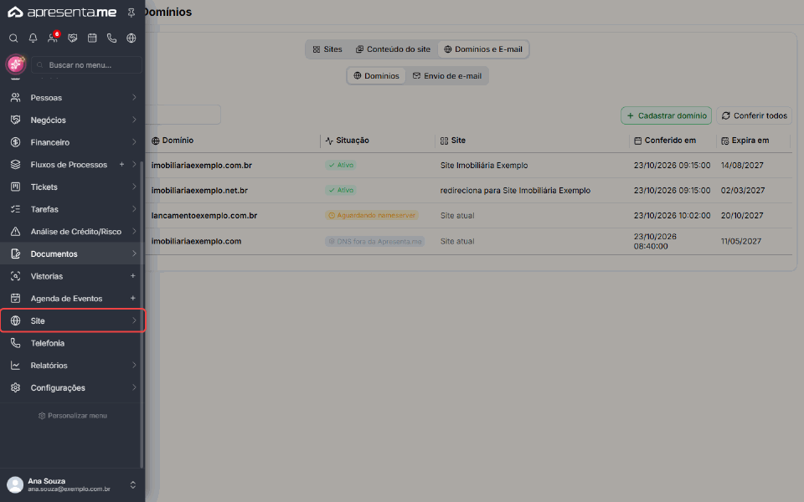Open imobiliariaexemplo.net.br domain row
The height and width of the screenshot is (502, 804).
pos(469,191)
